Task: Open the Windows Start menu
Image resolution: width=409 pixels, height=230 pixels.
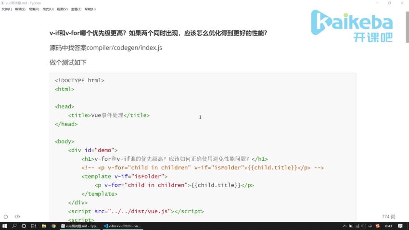Action: pos(4,226)
